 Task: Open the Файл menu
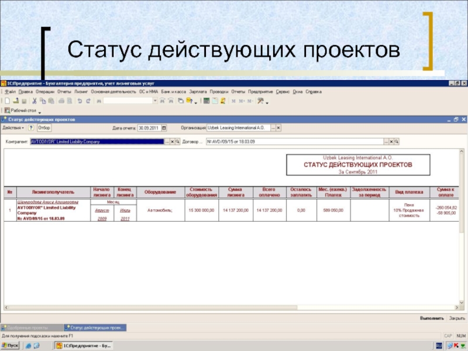[x=10, y=92]
